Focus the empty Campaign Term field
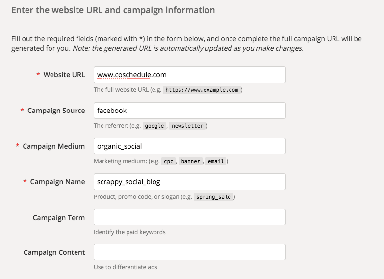Screen dimensions: 384x279 point(189,217)
